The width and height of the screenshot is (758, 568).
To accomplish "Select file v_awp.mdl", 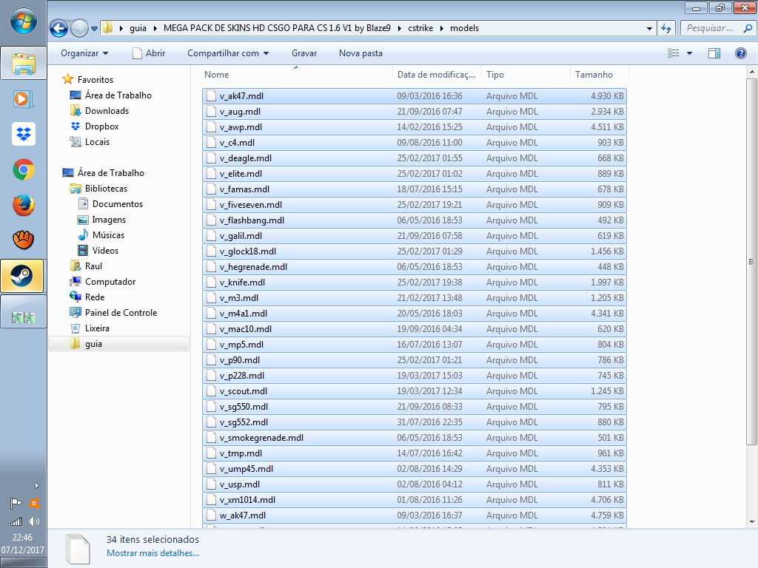I will pyautogui.click(x=415, y=127).
